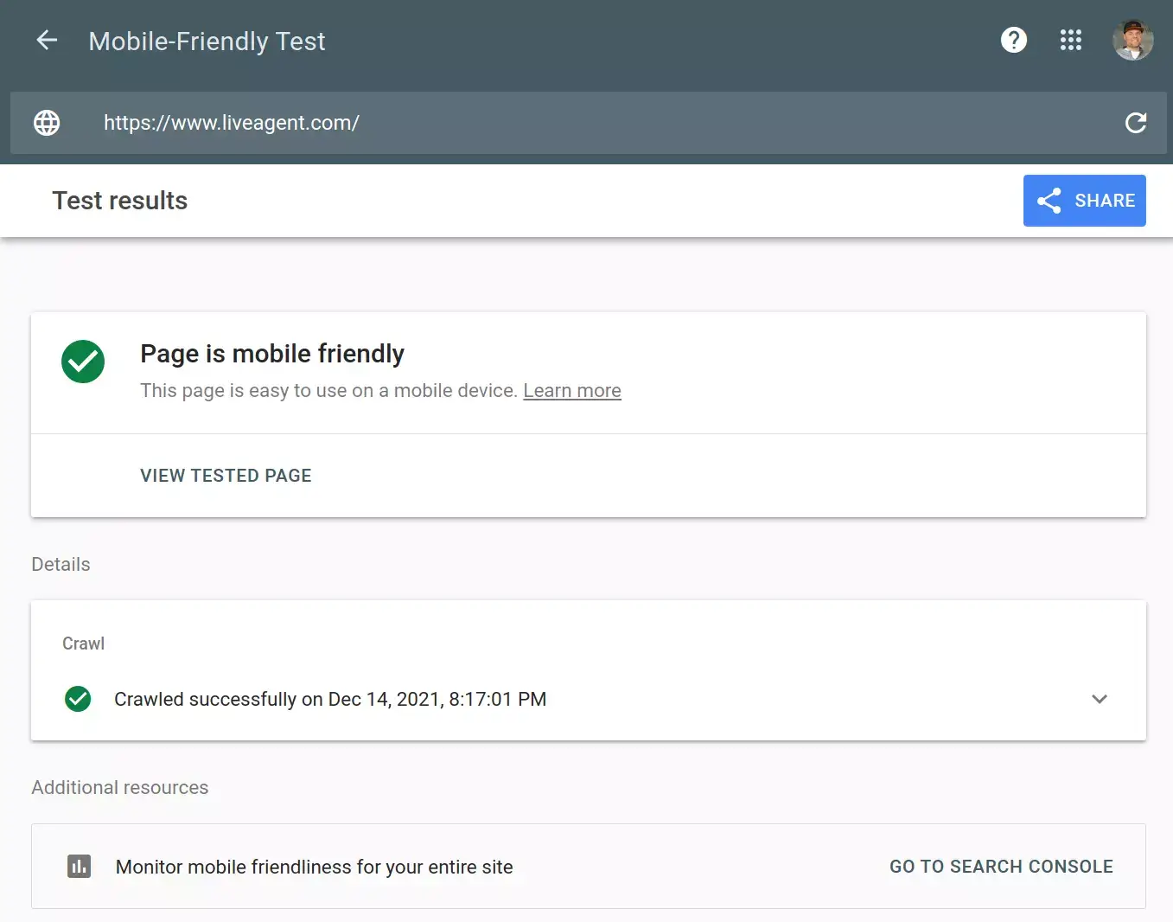1173x922 pixels.
Task: Click the Test results heading
Action: click(119, 201)
